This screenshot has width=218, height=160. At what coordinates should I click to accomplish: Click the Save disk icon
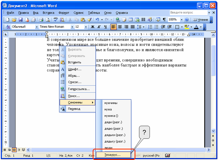[x=20, y=20]
